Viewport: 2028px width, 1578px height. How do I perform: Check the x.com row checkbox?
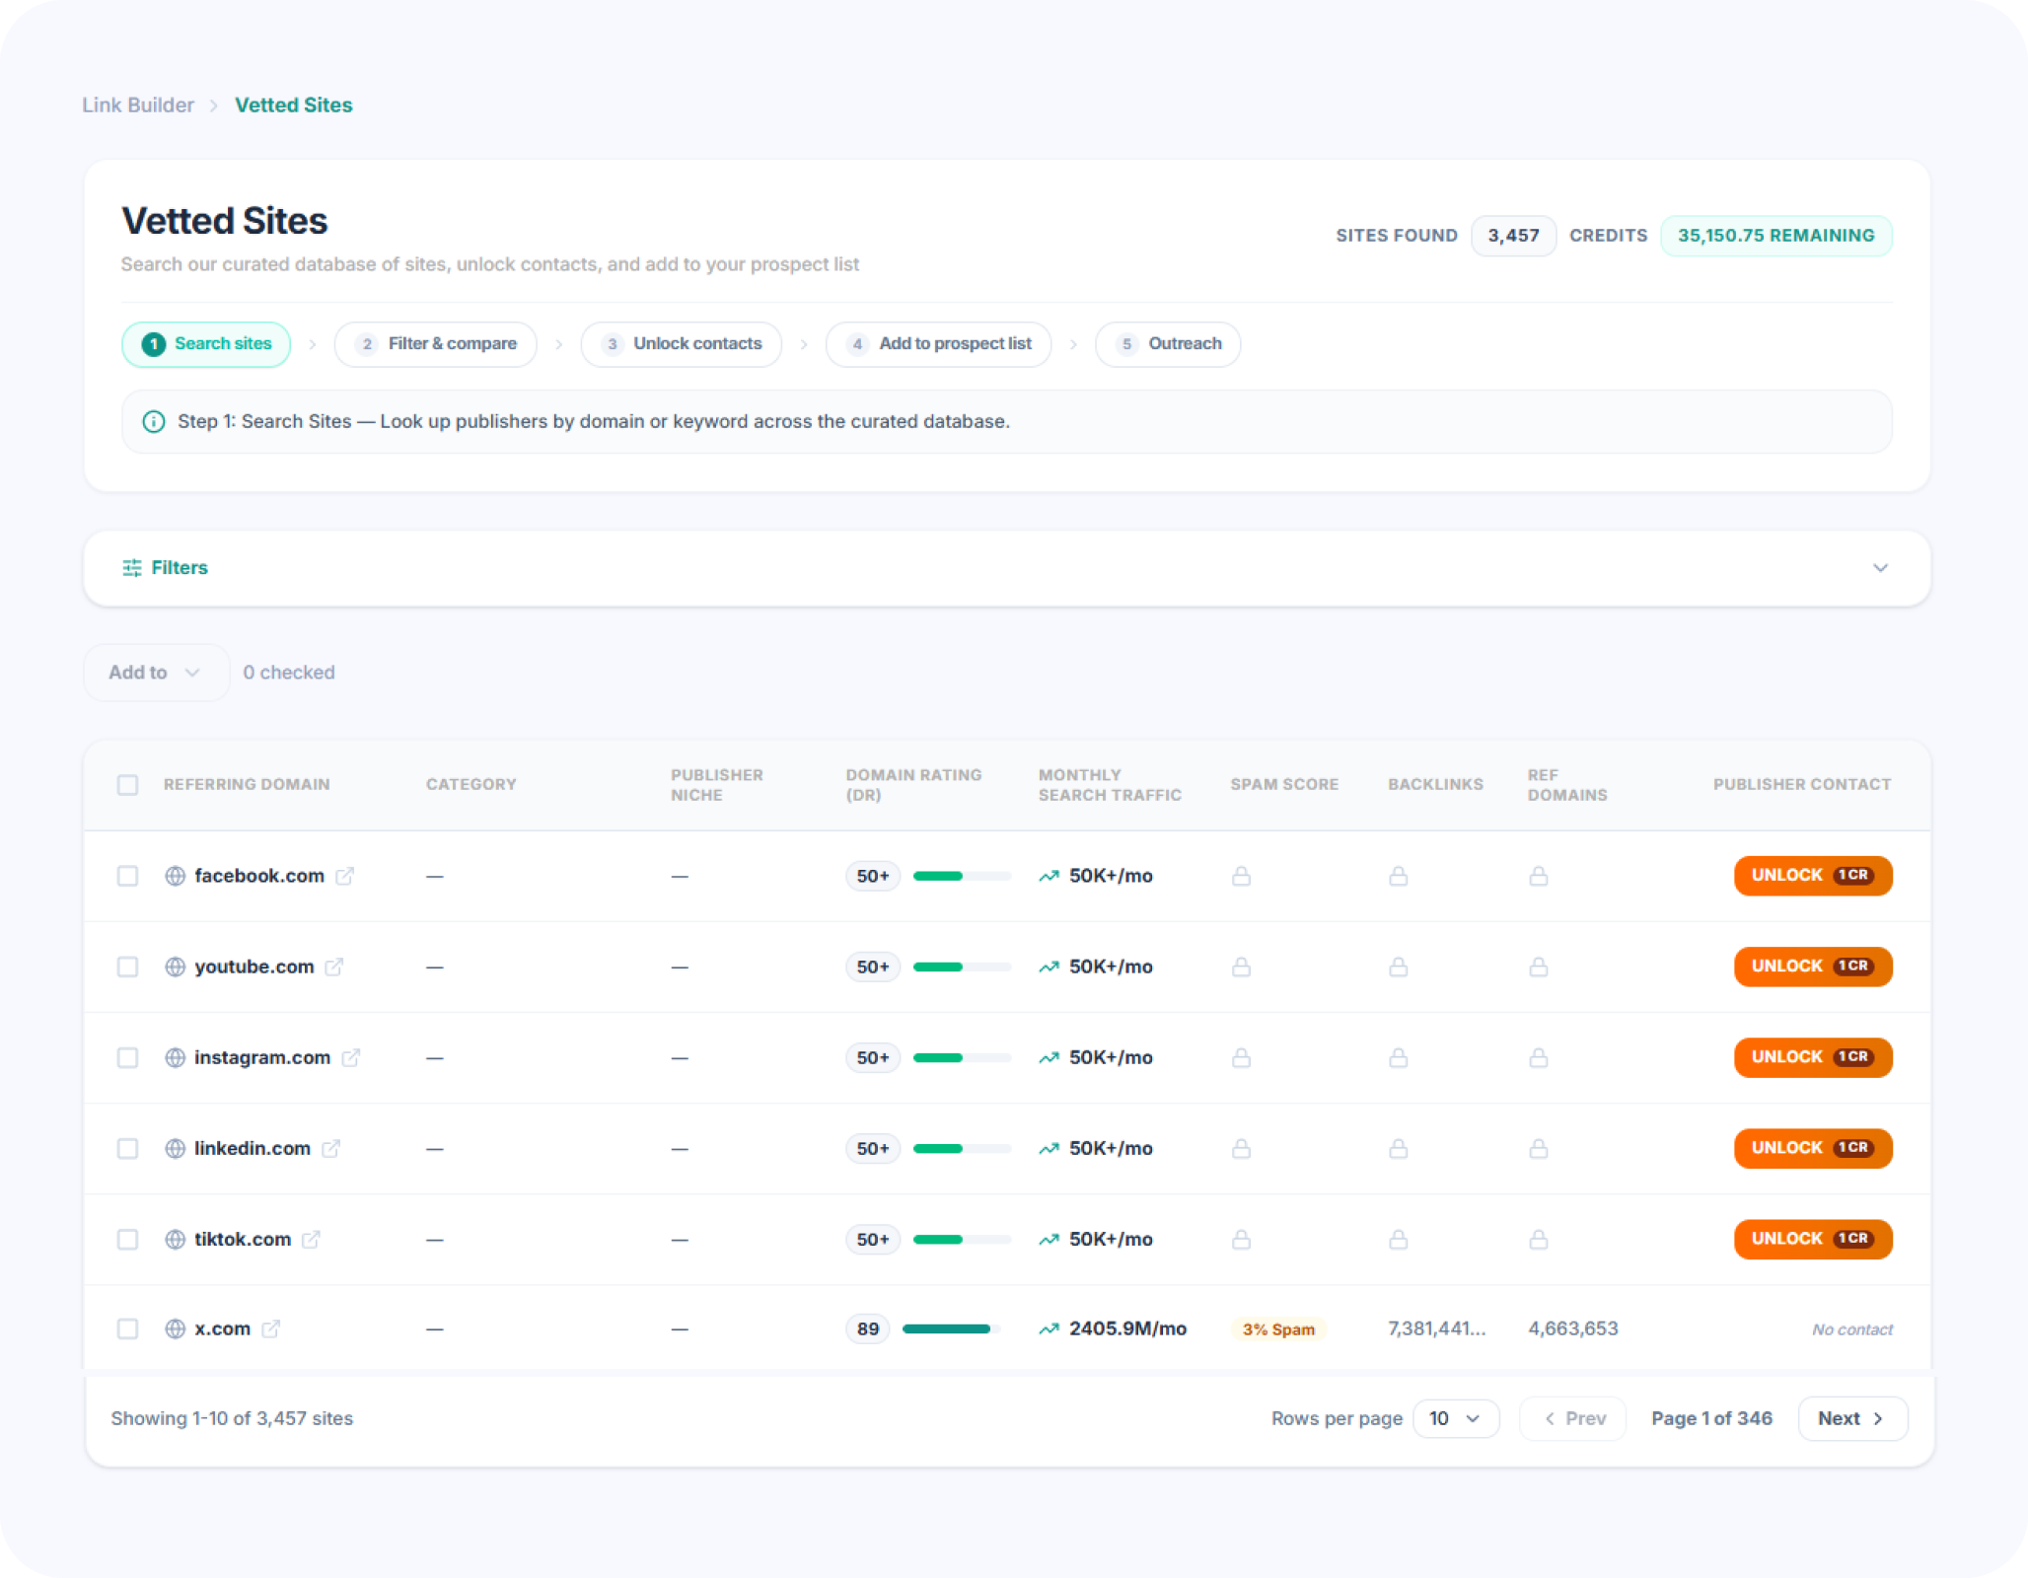point(127,1328)
